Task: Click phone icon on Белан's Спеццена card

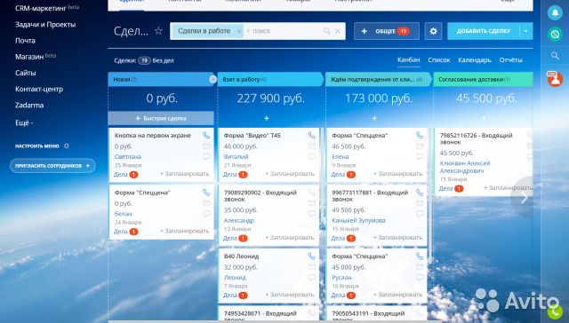Action: 206,193
